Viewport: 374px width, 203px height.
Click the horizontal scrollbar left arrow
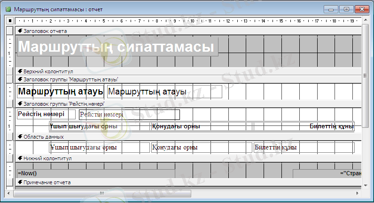pos(9,193)
